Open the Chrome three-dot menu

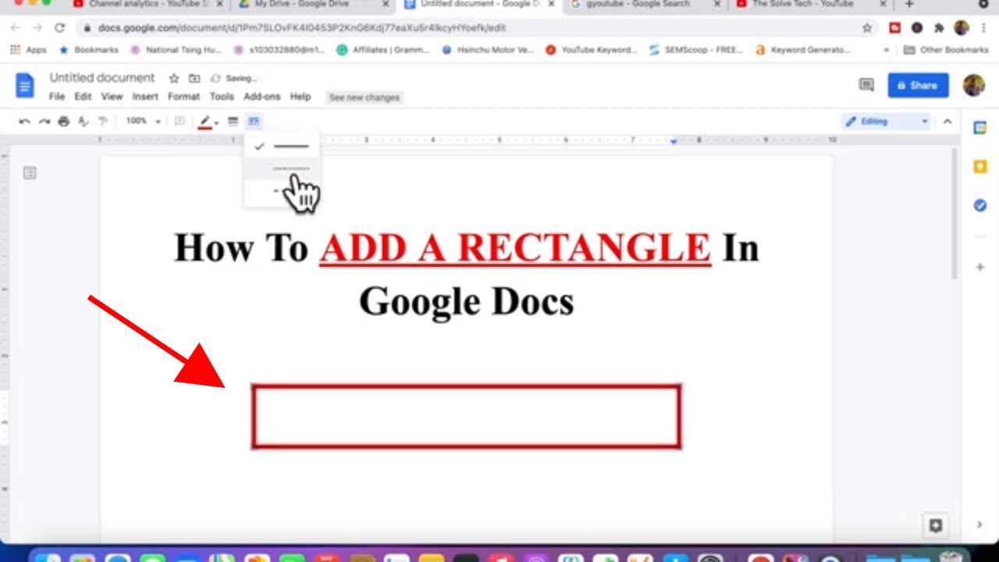(983, 28)
